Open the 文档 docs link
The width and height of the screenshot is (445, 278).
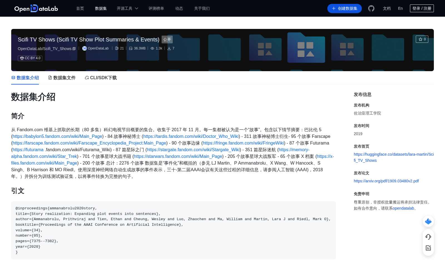(x=387, y=8)
